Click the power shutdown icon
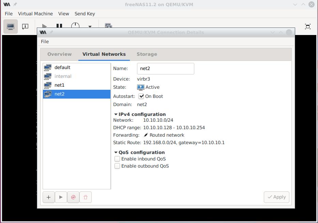This screenshot has width=318, height=223. tap(75, 26)
